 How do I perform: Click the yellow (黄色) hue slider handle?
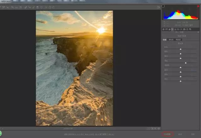[x=181, y=58]
